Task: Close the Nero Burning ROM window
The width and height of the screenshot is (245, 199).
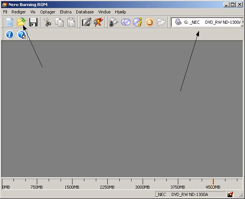Action: [240, 5]
